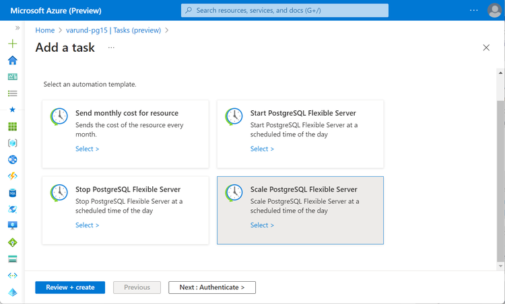Open All resources grid icon
The width and height of the screenshot is (505, 304).
(x=12, y=126)
